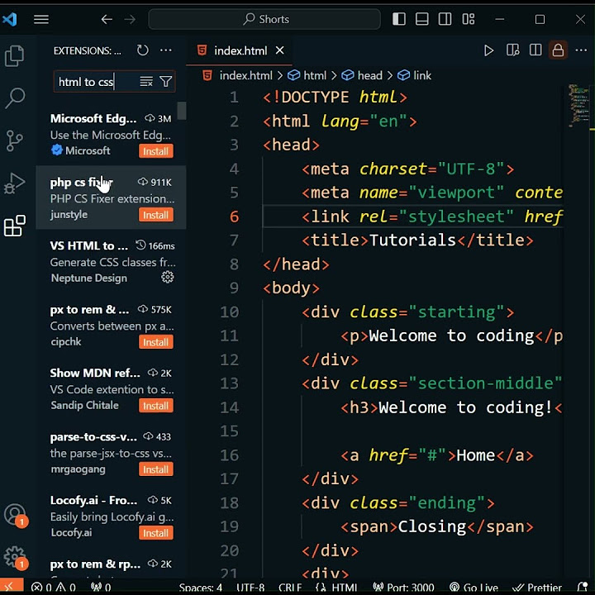Open Source Control view
Viewport: 595px width, 595px height.
tap(14, 140)
